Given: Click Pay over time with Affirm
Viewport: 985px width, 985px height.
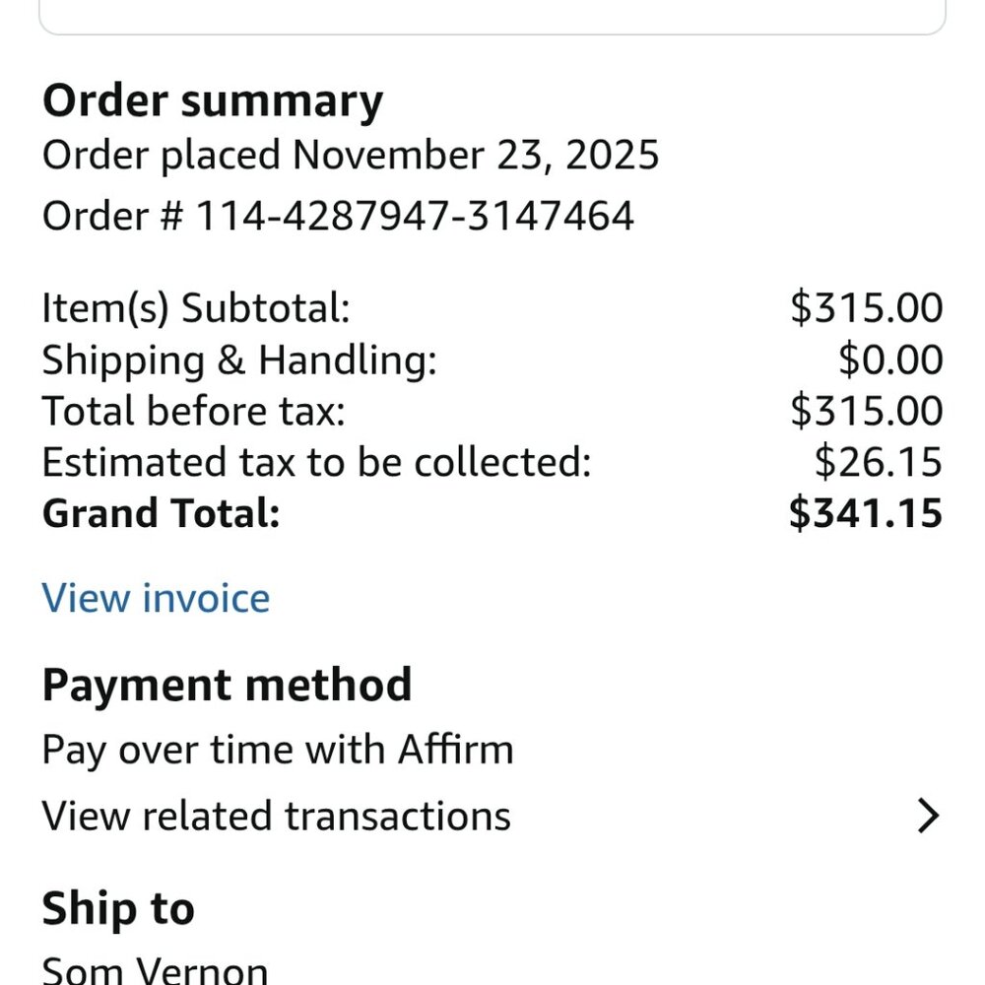Looking at the screenshot, I should 278,751.
